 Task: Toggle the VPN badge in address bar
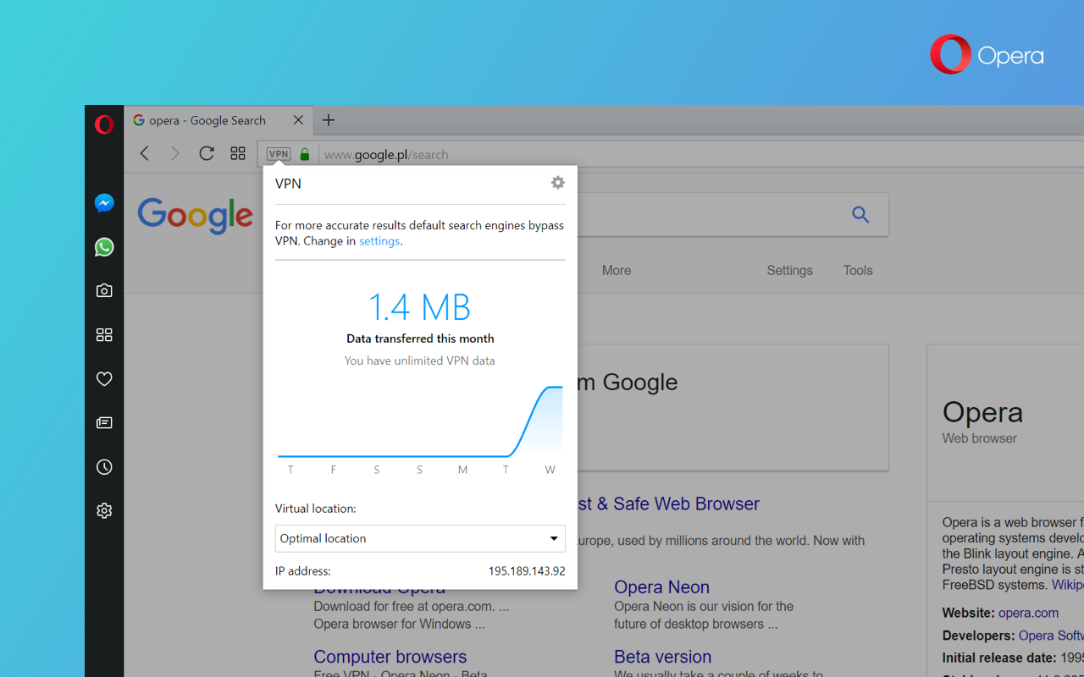tap(279, 154)
